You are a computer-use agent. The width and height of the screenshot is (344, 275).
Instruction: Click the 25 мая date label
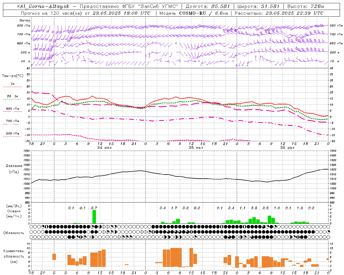pos(196,148)
